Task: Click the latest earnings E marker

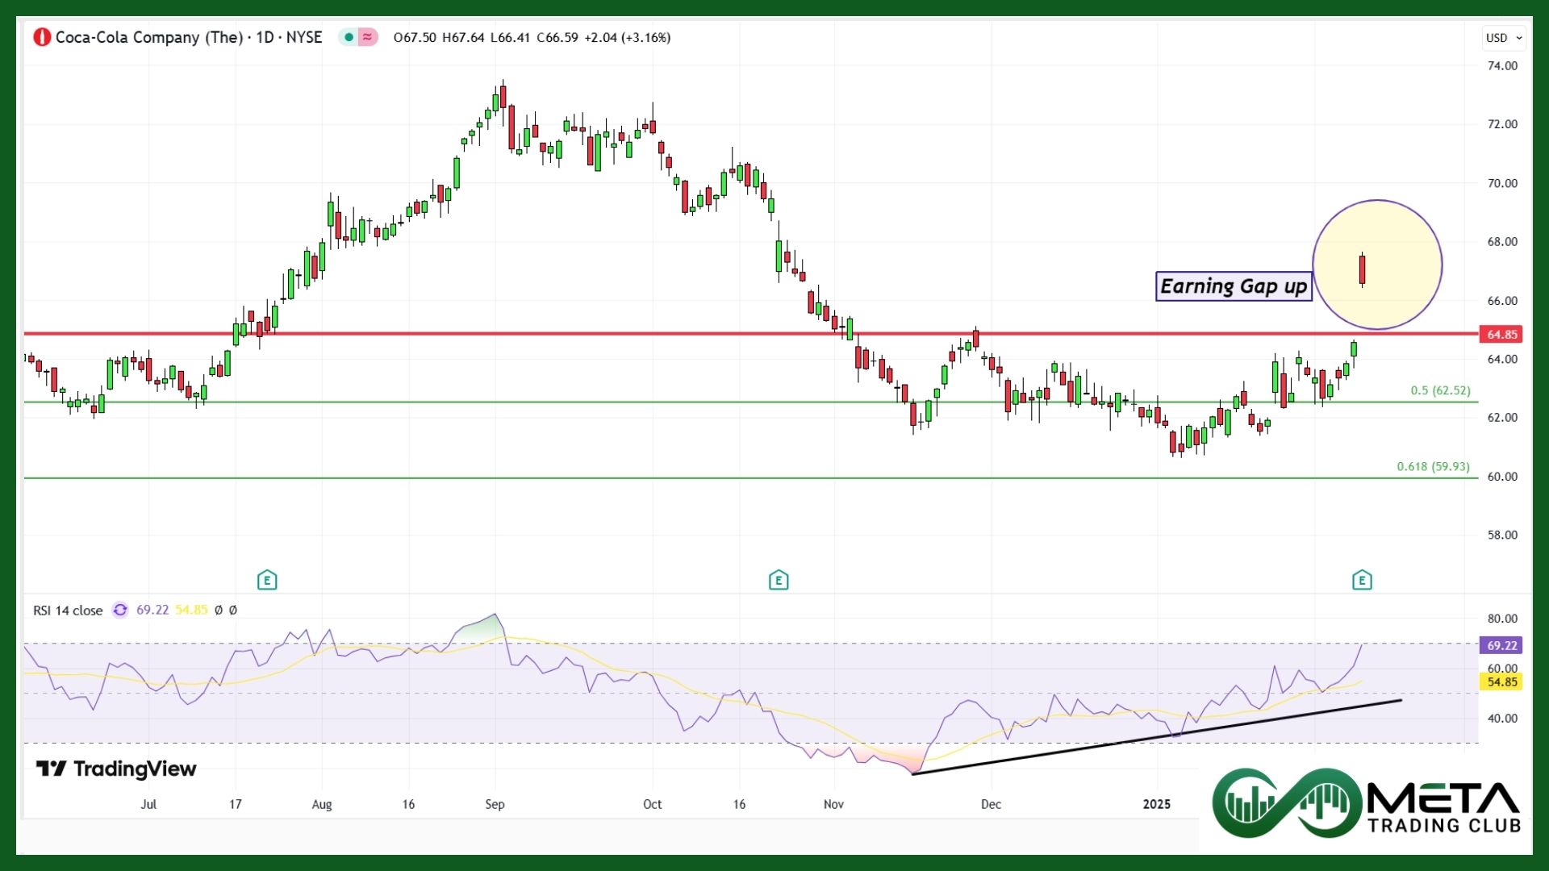Action: point(1362,580)
